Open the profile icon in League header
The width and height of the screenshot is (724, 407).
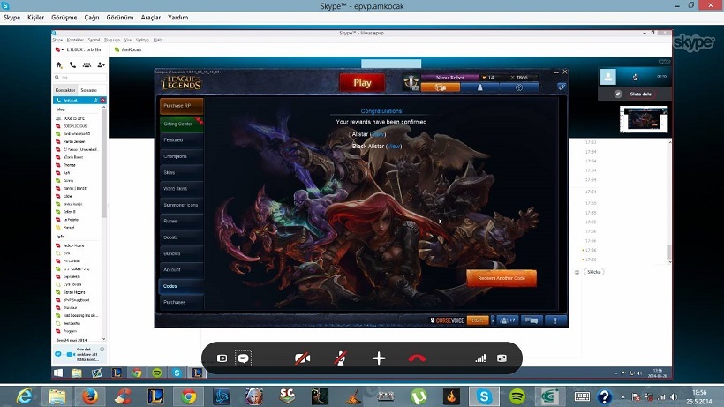[x=480, y=87]
